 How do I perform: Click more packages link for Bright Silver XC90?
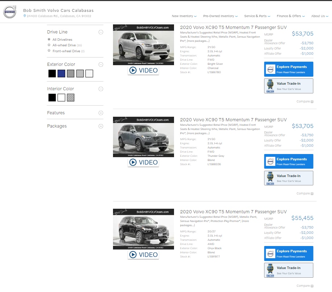pos(198,41)
